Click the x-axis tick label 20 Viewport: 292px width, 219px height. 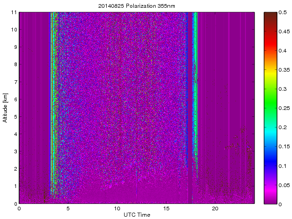click(x=215, y=209)
